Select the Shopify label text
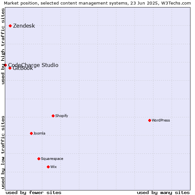Image resolution: width=195 pixels, height=195 pixels. pos(61,116)
